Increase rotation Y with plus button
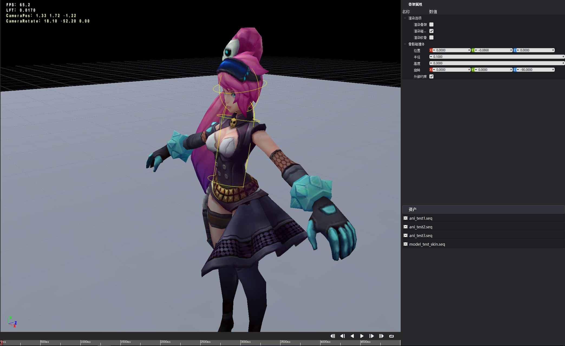This screenshot has height=346, width=565. coord(511,70)
